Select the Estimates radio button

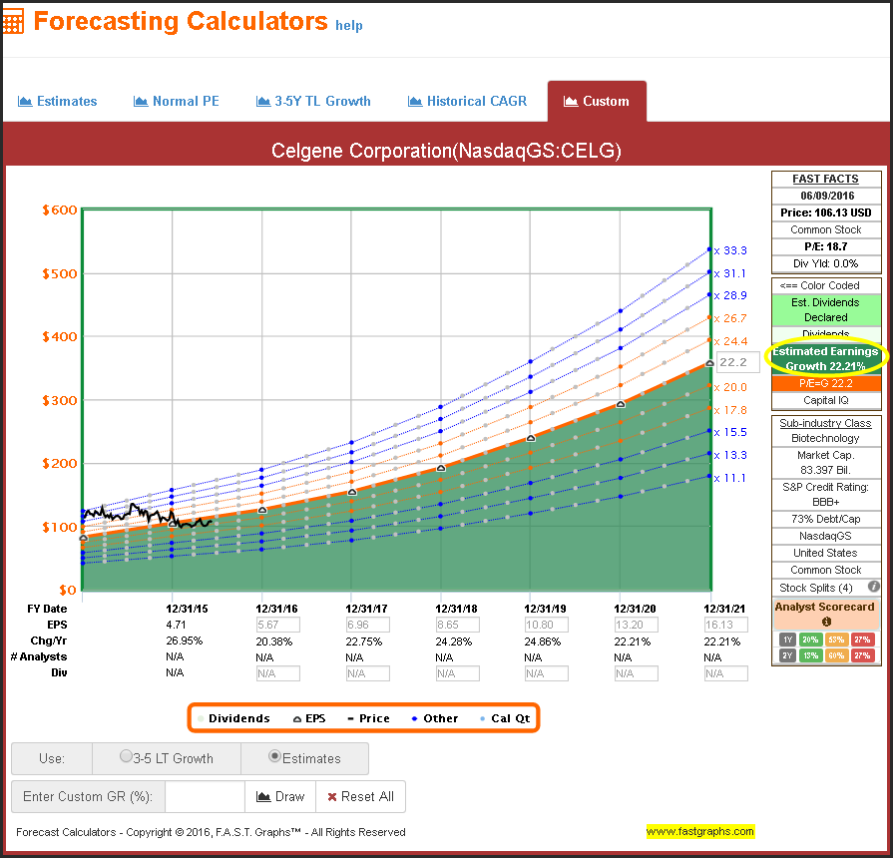point(275,757)
